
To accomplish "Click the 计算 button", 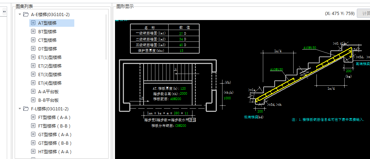I will [364, 14].
